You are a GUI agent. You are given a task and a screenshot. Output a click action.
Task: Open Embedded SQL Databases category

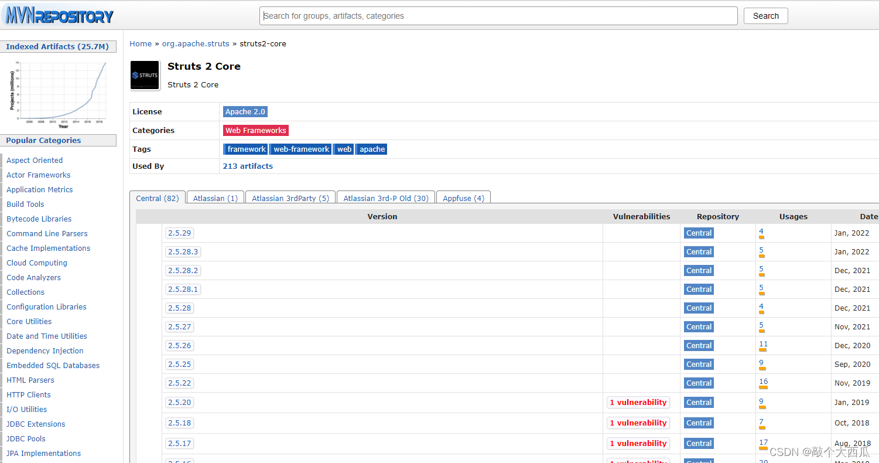tap(53, 365)
